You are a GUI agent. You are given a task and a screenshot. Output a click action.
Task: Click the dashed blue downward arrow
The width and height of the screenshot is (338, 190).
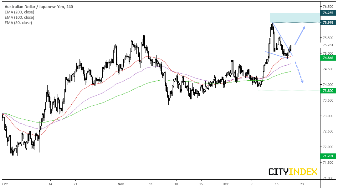click(x=299, y=72)
